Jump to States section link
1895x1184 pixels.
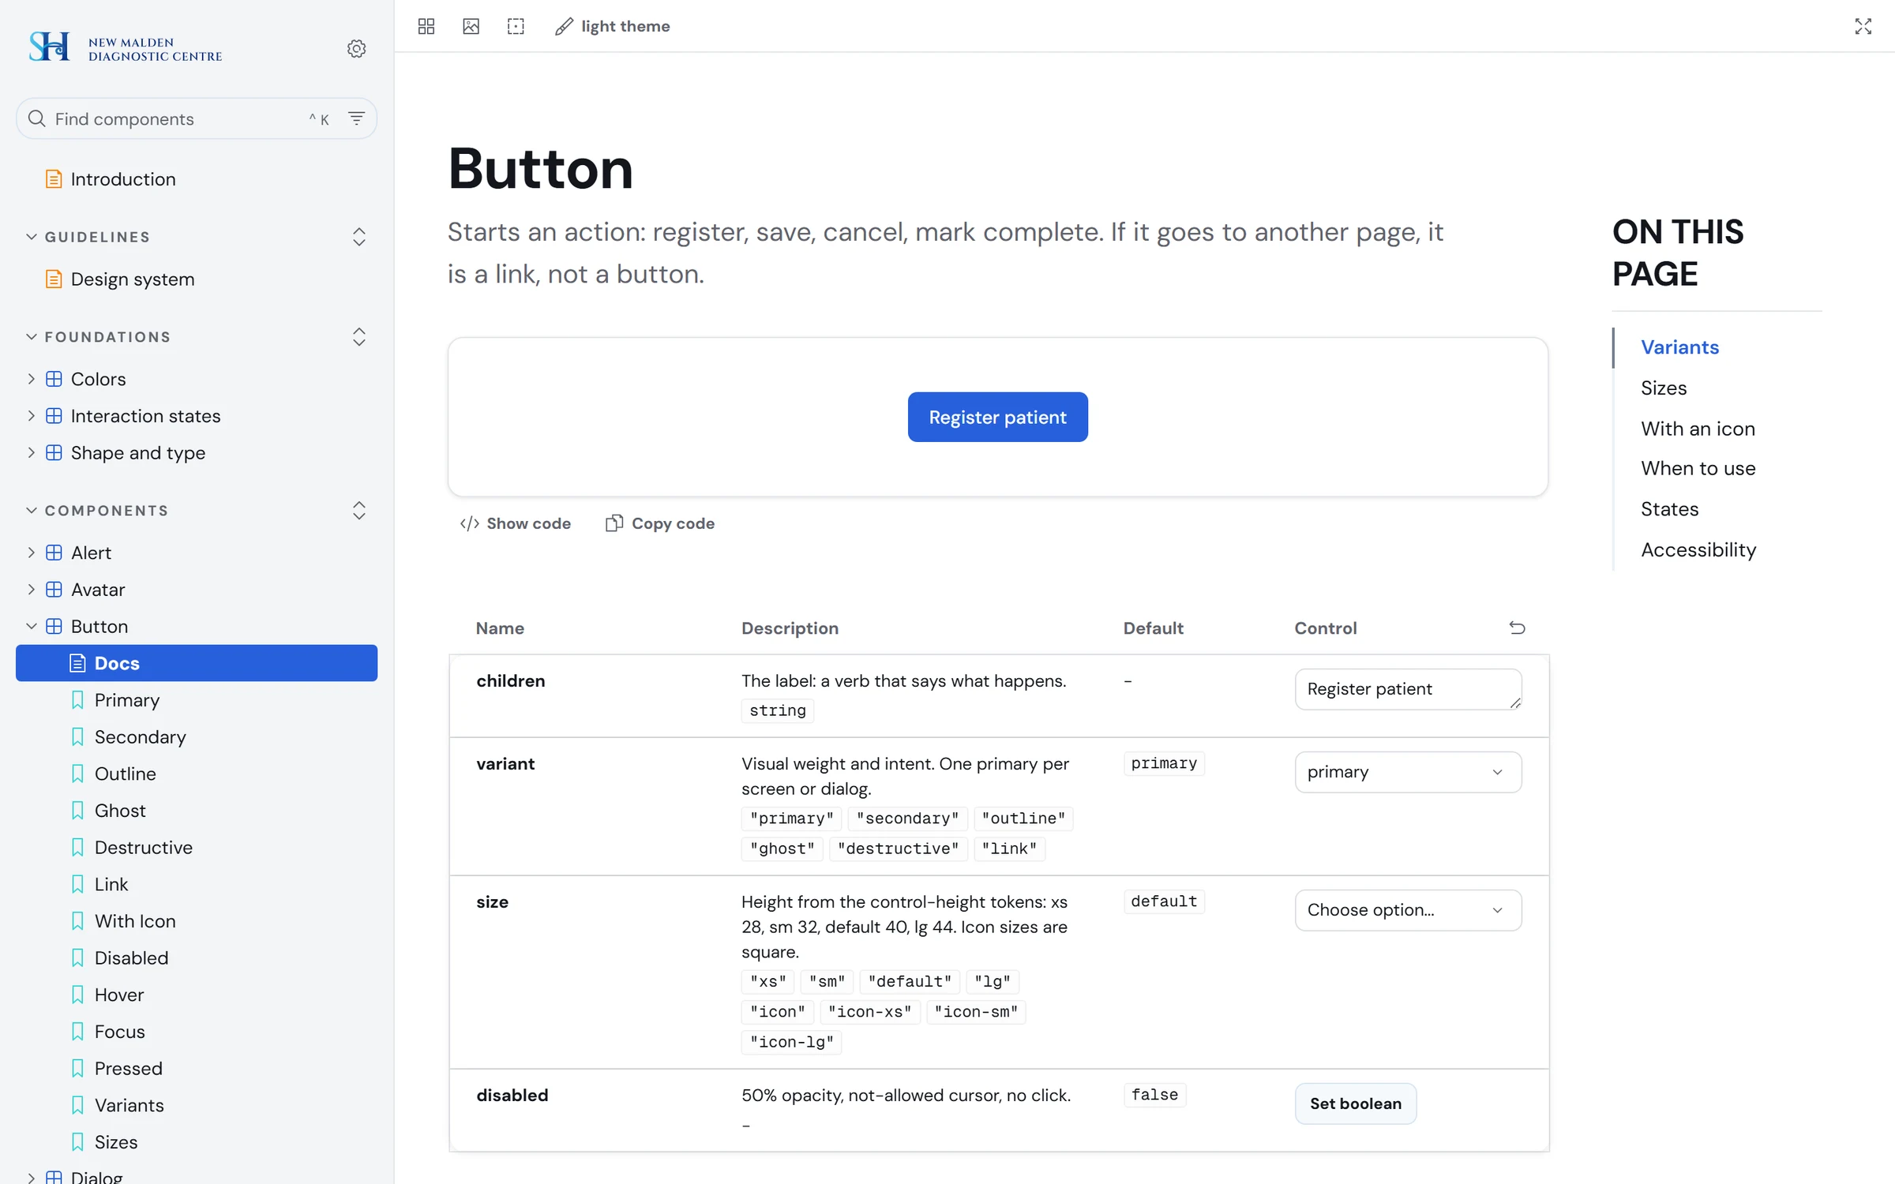[1669, 509]
